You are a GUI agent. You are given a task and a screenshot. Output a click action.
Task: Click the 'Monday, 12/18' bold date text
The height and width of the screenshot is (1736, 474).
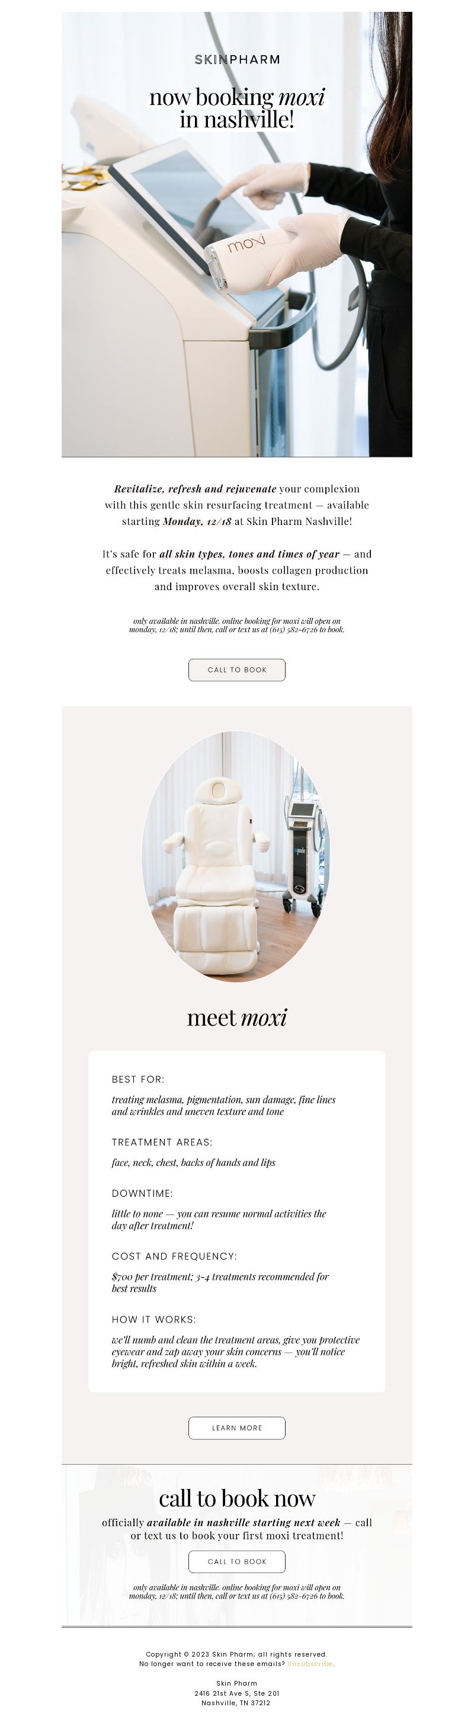click(197, 521)
